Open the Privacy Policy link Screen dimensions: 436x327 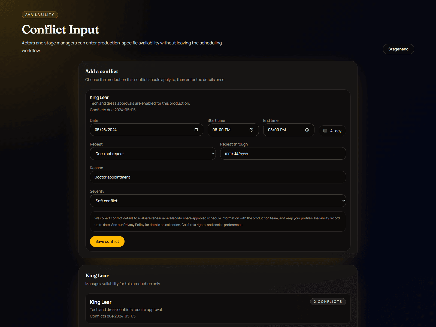tap(134, 225)
